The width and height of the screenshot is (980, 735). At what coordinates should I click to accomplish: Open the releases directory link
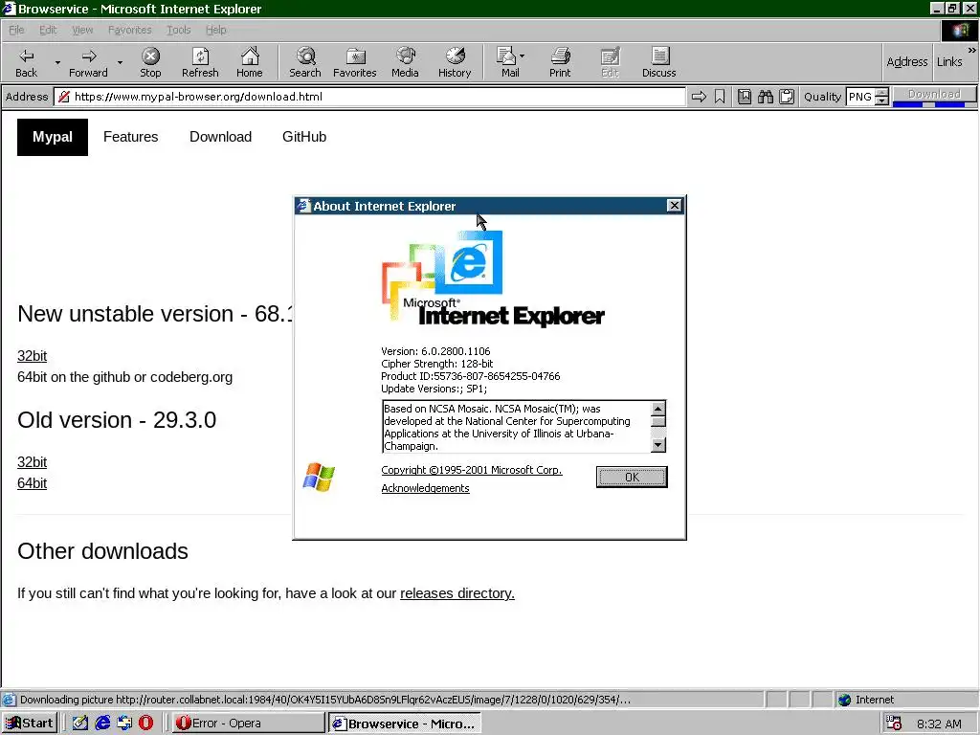(457, 593)
